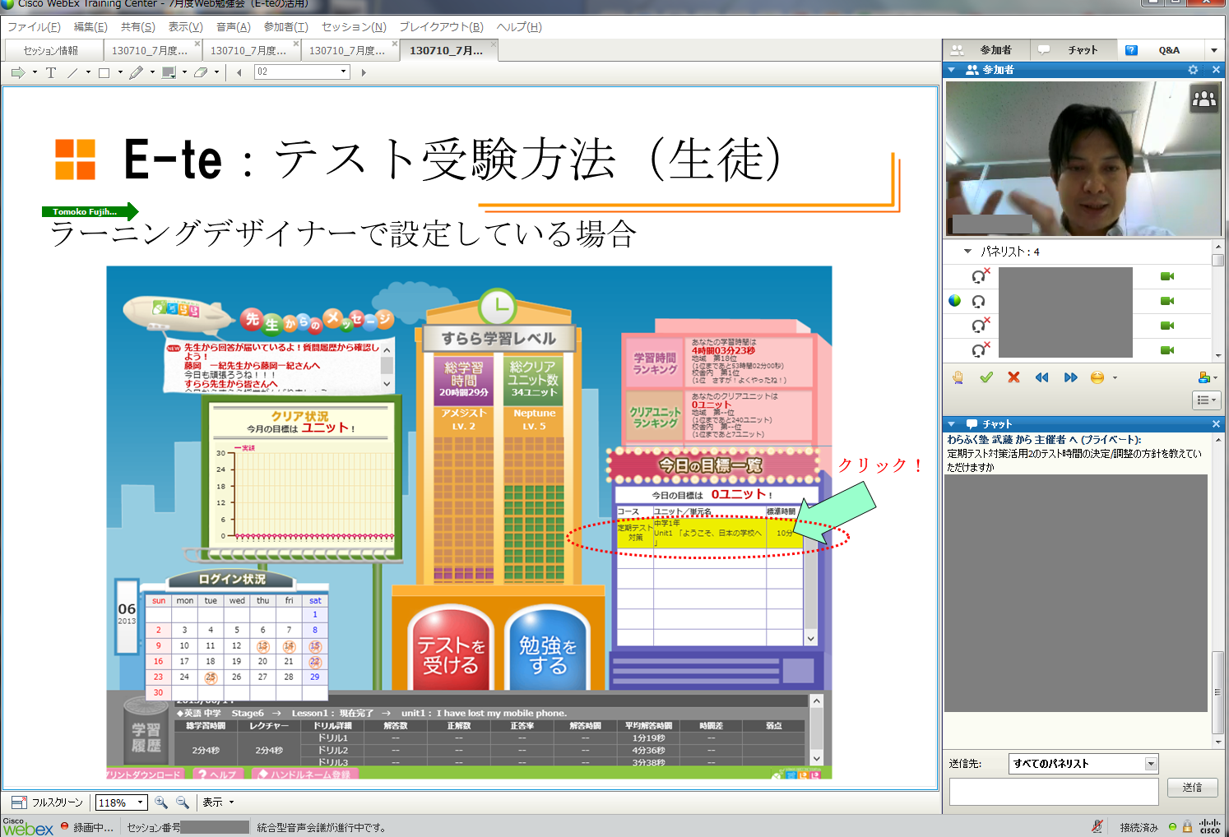1229x837 pixels.
Task: Click the third panelist's headset icon
Action: pyautogui.click(x=980, y=326)
